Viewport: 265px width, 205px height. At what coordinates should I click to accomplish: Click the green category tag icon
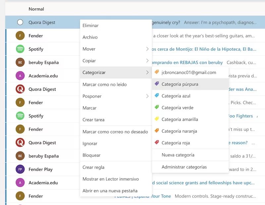(157, 108)
